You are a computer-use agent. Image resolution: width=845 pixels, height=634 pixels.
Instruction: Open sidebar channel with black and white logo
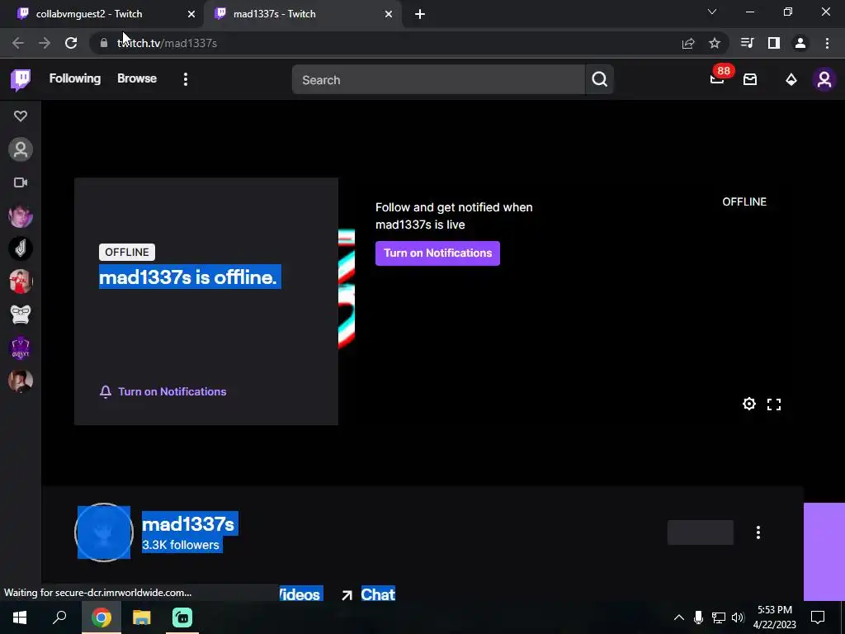pyautogui.click(x=21, y=248)
